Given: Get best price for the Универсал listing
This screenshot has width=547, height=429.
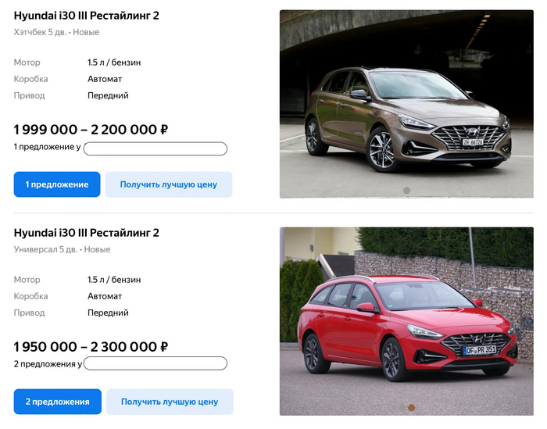Looking at the screenshot, I should (170, 402).
